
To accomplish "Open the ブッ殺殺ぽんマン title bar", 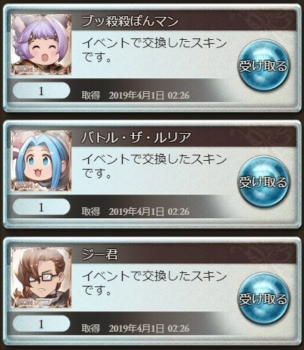I will click(x=183, y=21).
